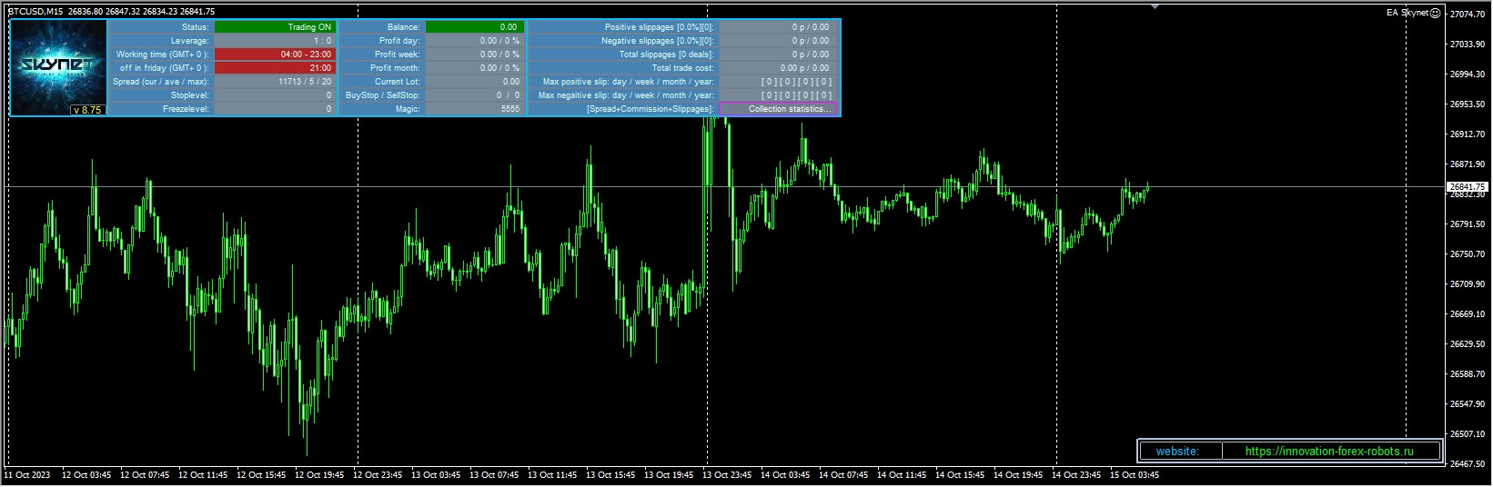Click the Leverage 1 : 0 value
The image size is (1493, 487).
[x=275, y=41]
